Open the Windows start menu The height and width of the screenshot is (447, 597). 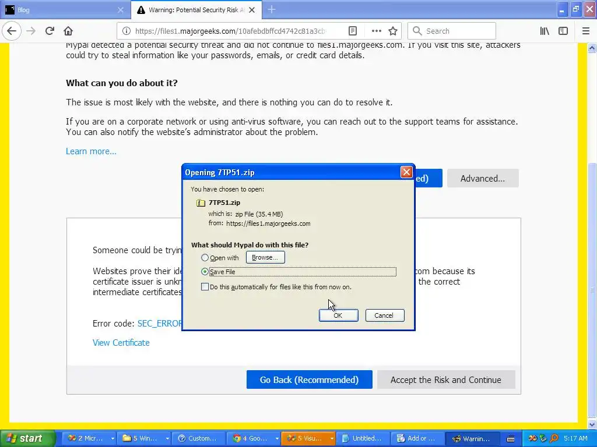27,438
